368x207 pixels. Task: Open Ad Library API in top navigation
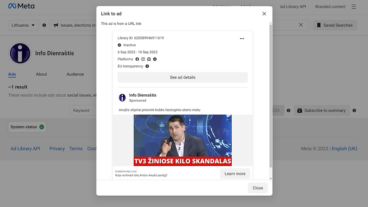coord(293,6)
